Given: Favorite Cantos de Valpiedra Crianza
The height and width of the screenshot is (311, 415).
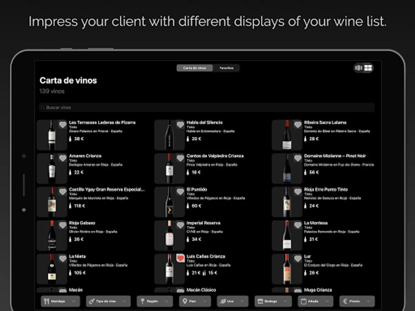Looking at the screenshot, I should [x=180, y=158].
